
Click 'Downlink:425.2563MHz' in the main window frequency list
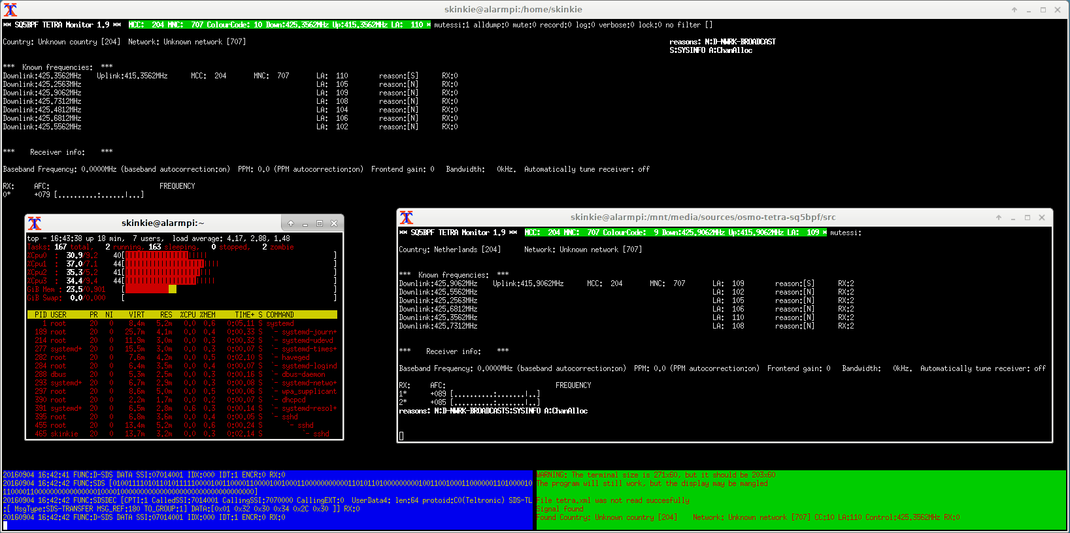pos(42,84)
